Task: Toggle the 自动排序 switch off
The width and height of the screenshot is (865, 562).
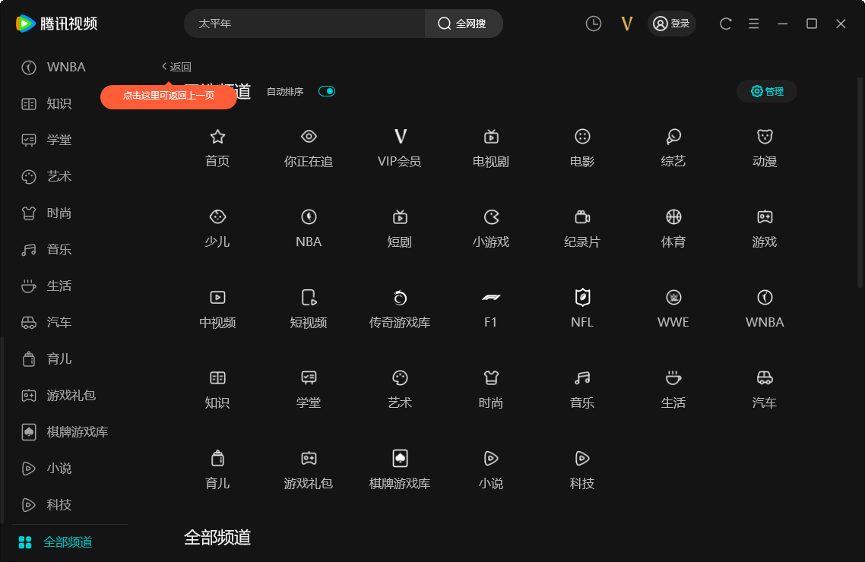Action: 326,90
